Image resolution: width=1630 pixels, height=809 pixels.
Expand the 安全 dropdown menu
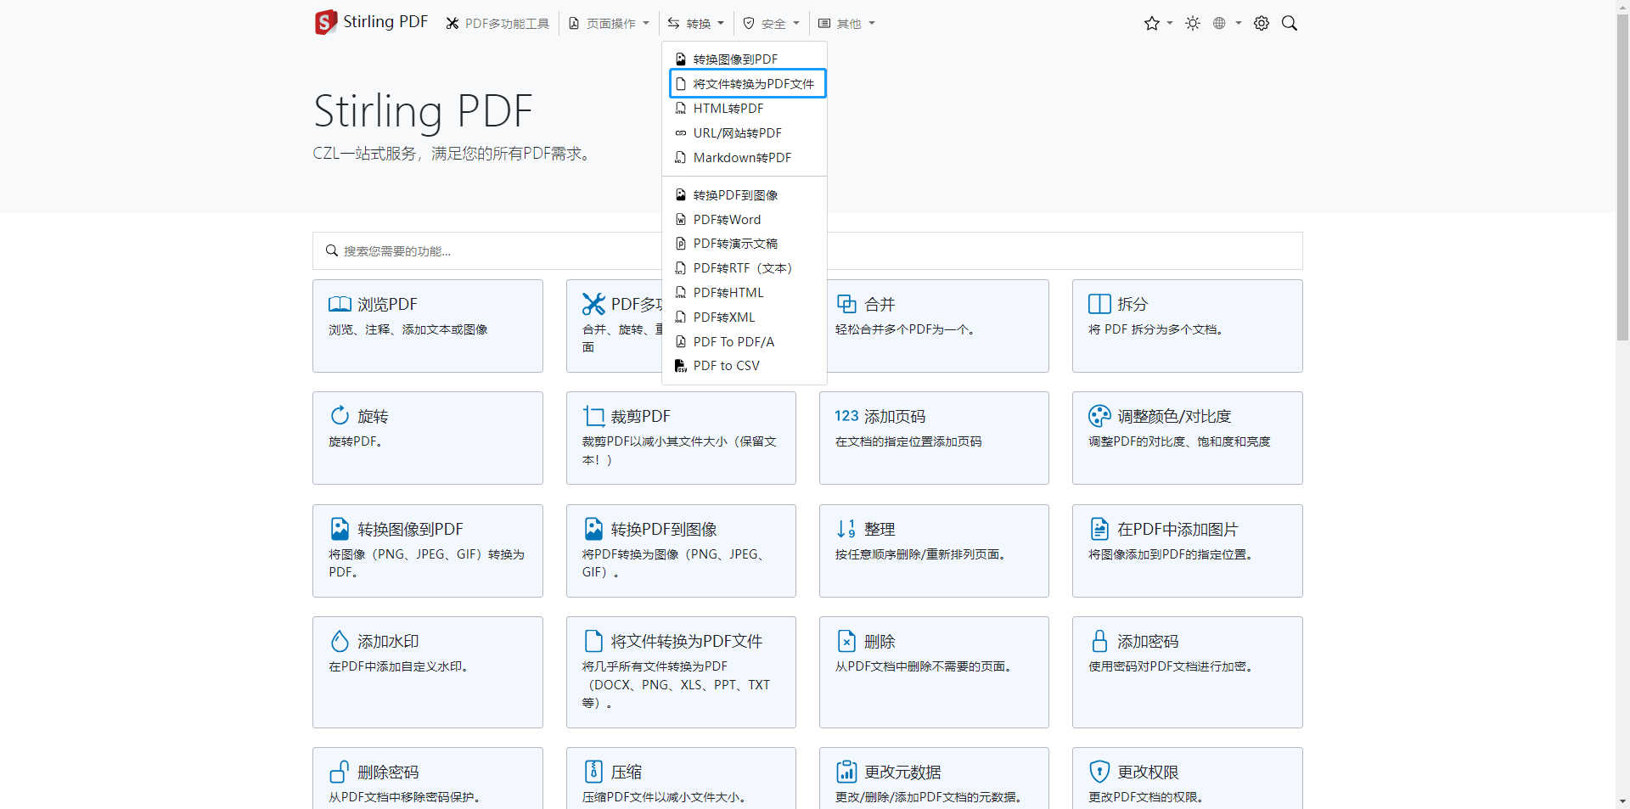[771, 24]
